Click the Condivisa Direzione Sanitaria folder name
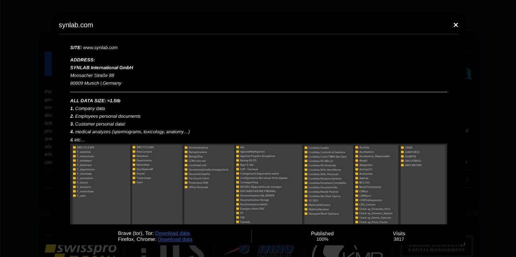 (x=324, y=178)
